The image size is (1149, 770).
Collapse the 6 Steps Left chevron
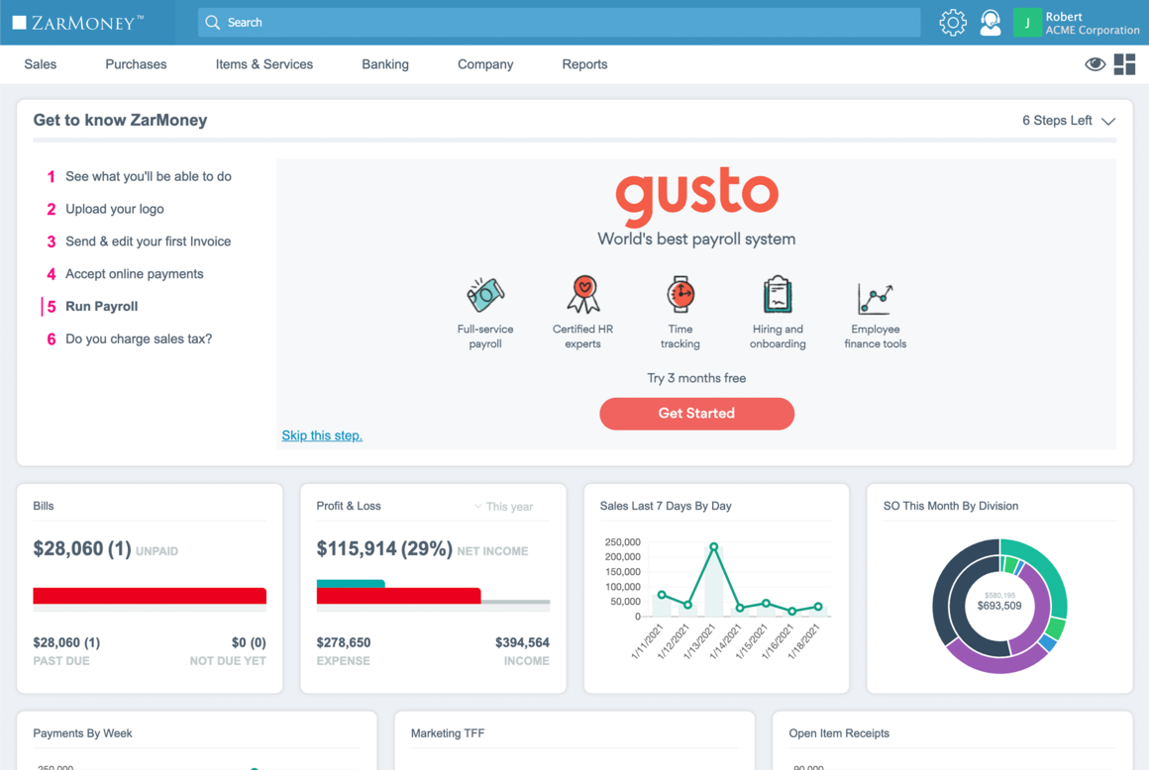coord(1108,121)
